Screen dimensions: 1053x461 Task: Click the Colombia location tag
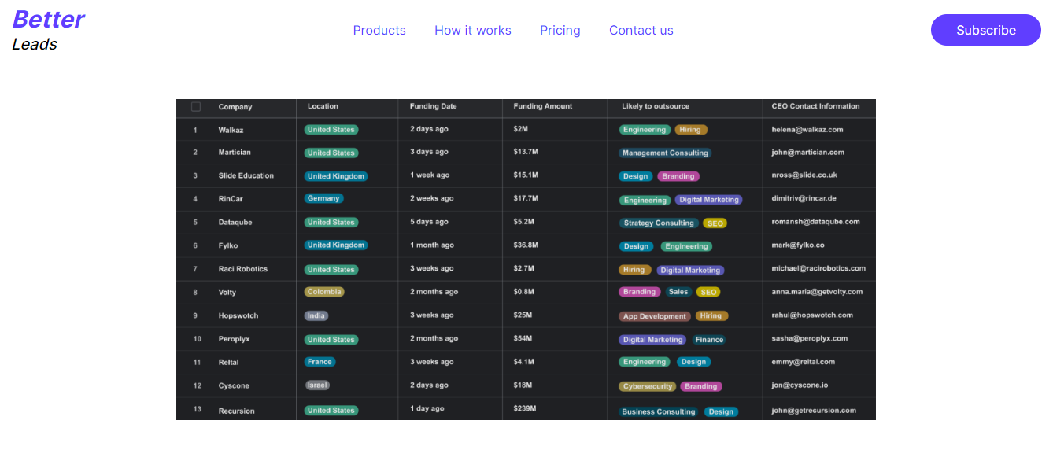click(324, 292)
